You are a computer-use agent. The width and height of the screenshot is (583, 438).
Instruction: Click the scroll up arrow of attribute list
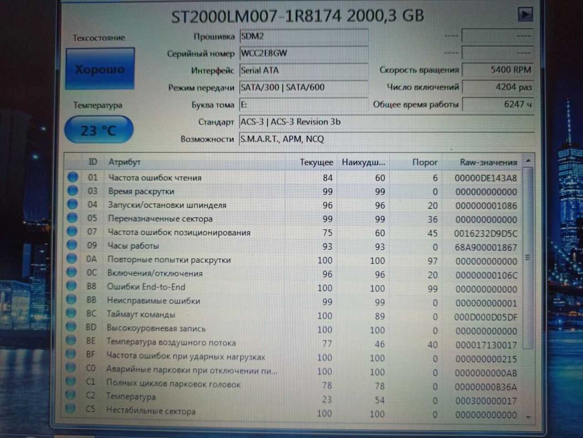[528, 161]
